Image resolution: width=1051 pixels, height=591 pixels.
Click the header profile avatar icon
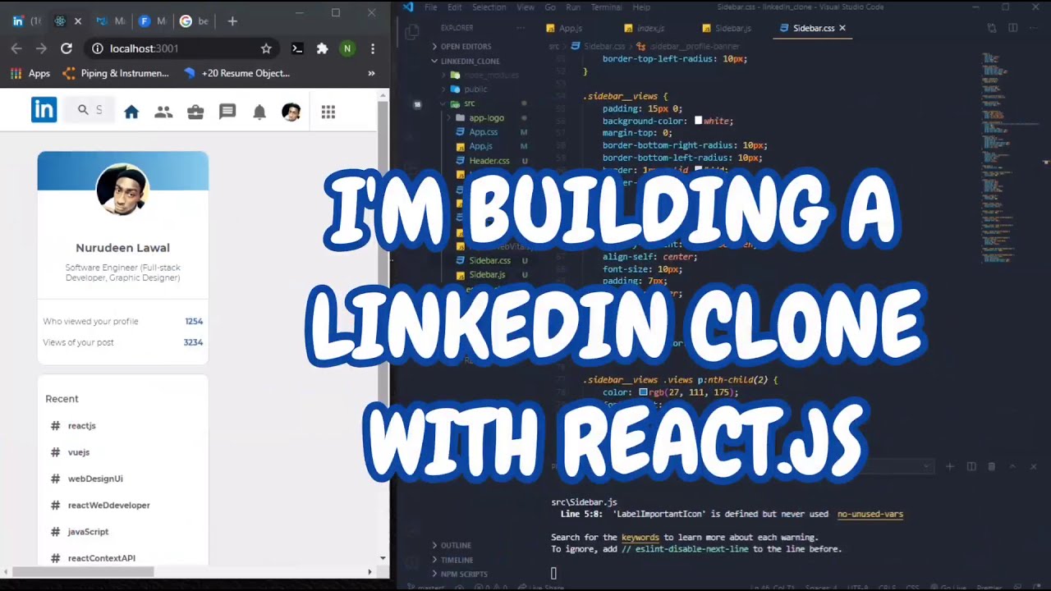tap(291, 112)
